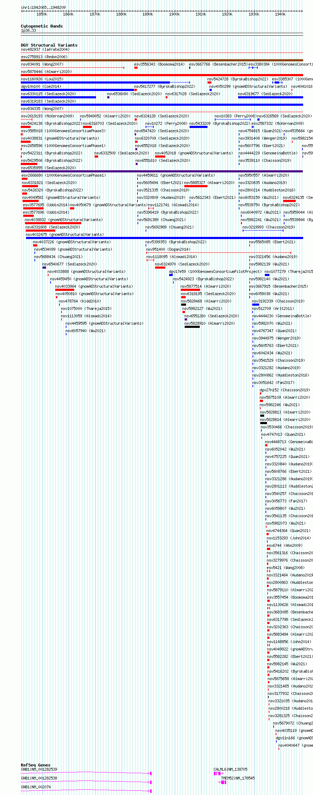This screenshot has height=795, width=313.
Task: Open variant nsv6319677 (Sedlazeck2020)
Action: click(265, 94)
